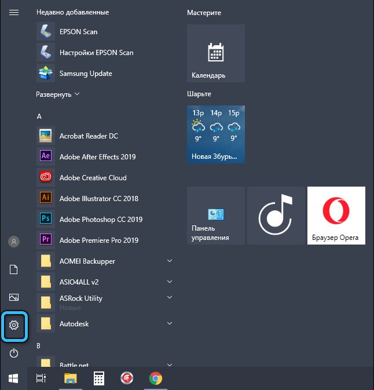Screen dimensions: 374x390
Task: Click the Мастерите tile group title
Action: 204,13
